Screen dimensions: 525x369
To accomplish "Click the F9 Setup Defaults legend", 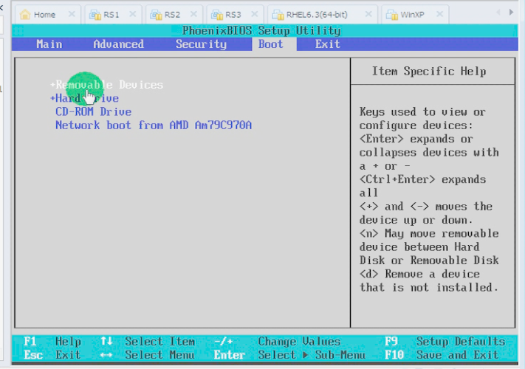I will point(445,342).
